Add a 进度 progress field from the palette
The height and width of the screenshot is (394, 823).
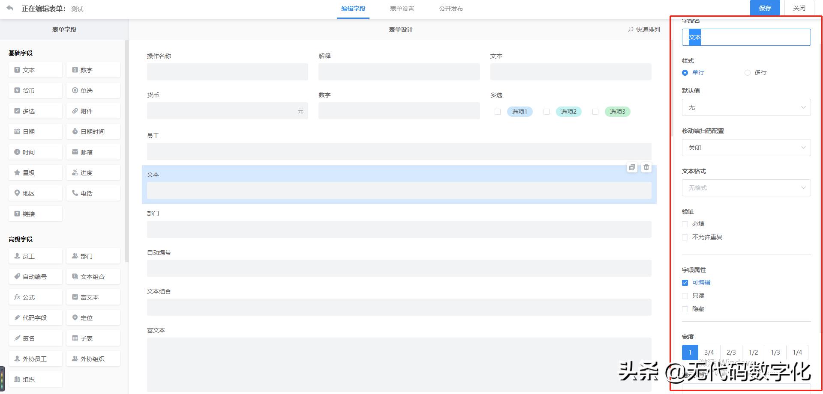93,172
